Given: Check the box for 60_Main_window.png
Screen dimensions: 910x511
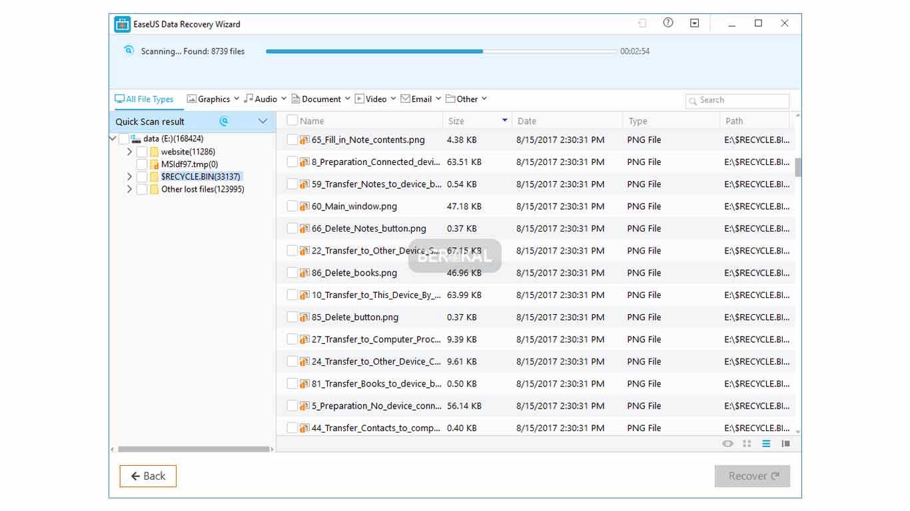Looking at the screenshot, I should coord(292,206).
